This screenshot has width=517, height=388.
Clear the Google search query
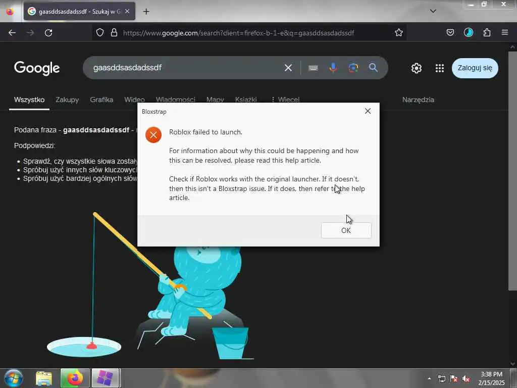288,68
